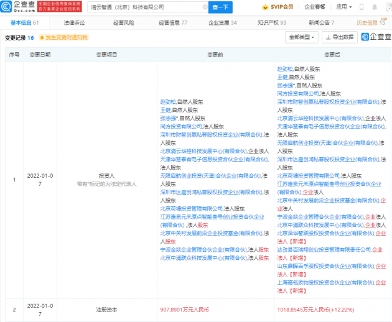
Task: Open 北京中关村发展前沿企业投资基金 link in 变更前 column
Action: click(212, 233)
